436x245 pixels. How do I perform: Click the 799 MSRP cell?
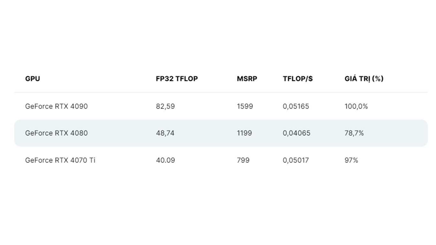243,160
